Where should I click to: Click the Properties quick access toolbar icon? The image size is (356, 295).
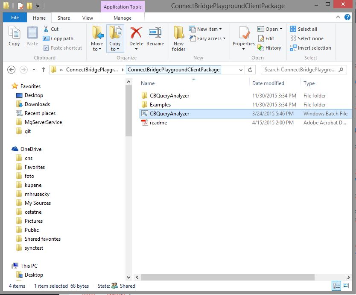pyautogui.click(x=20, y=6)
